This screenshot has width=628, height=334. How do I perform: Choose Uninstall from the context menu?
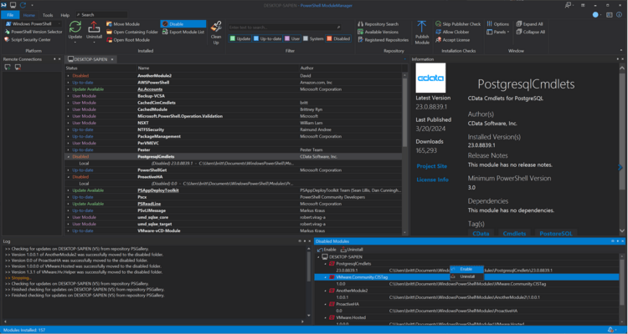pyautogui.click(x=466, y=276)
